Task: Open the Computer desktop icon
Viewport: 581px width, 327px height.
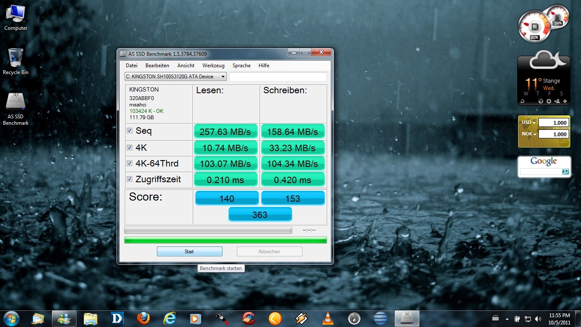Action: pyautogui.click(x=15, y=18)
